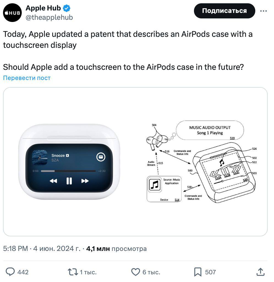
Task: Bookmark the post with bookmark icon
Action: tap(198, 272)
